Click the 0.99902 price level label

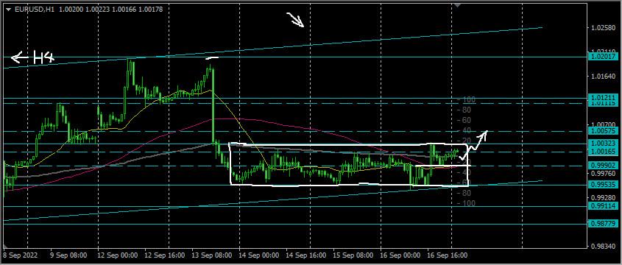pos(602,166)
